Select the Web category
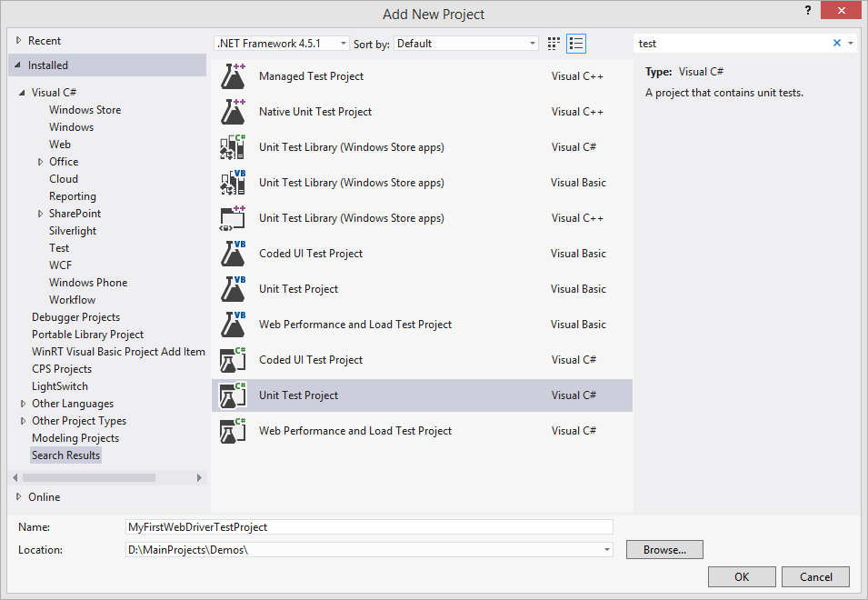868x600 pixels. point(60,145)
